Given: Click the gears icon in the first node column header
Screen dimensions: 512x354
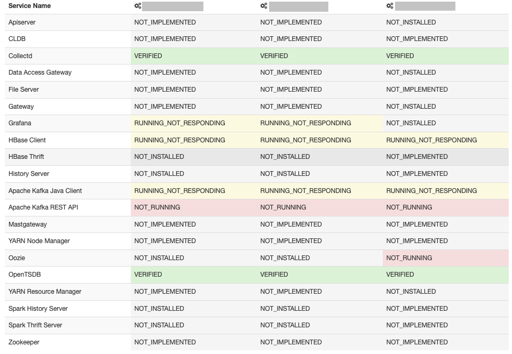Looking at the screenshot, I should tap(138, 6).
